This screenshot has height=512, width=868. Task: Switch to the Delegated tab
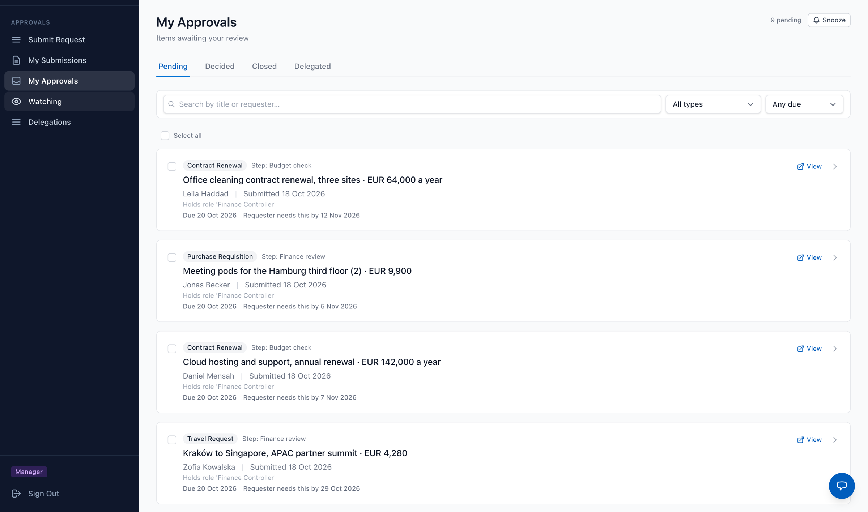pos(312,66)
